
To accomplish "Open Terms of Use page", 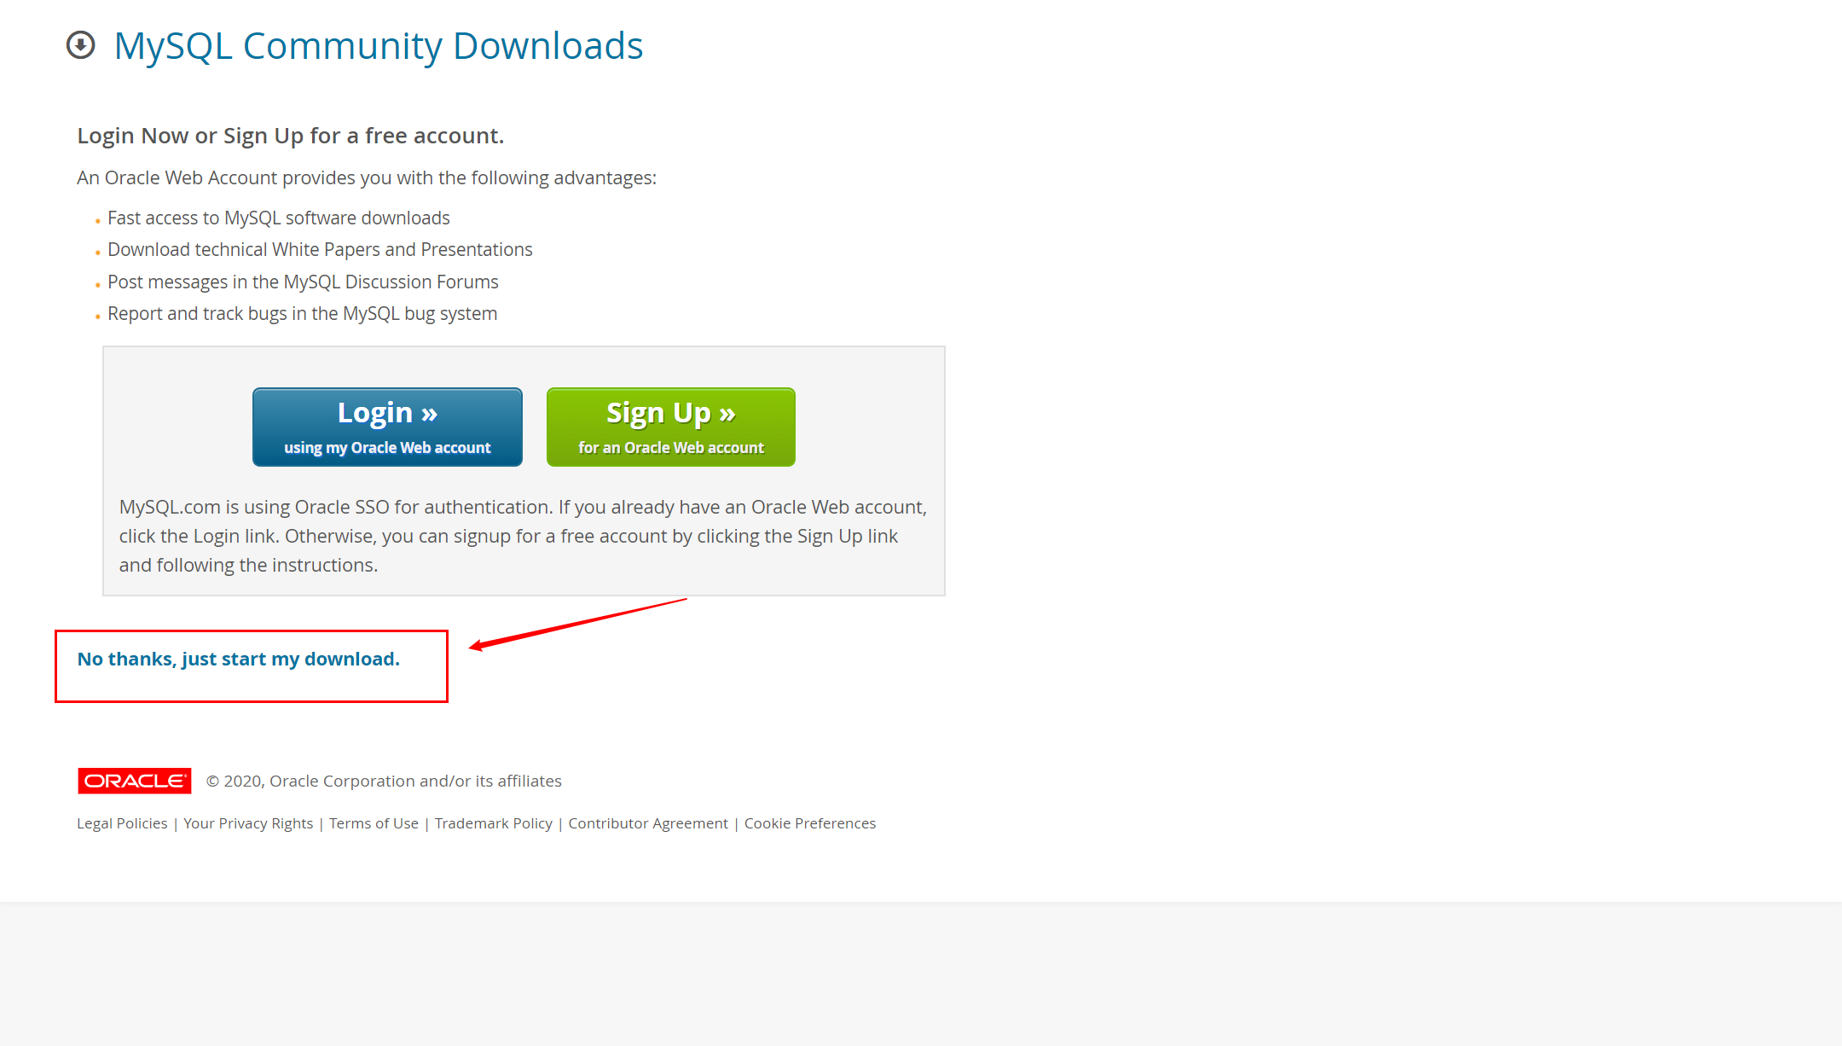I will 374,823.
